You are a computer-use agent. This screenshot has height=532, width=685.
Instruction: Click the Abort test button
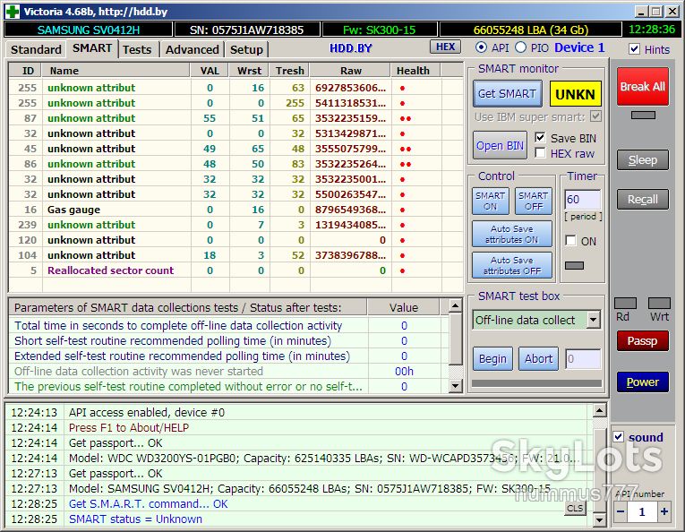tap(538, 358)
